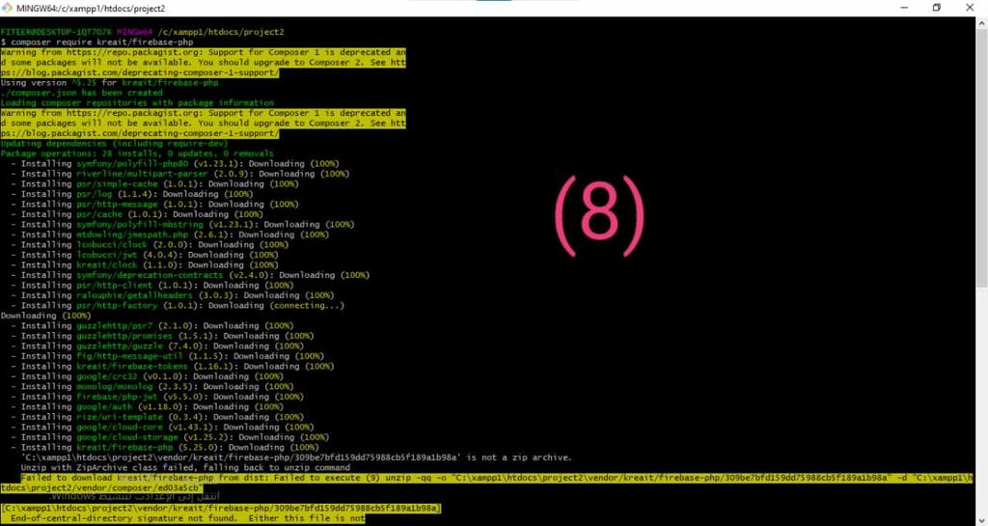Viewport: 988px width, 526px height.
Task: Click 'Updating dependencies (including require-dev)' line
Action: coord(115,144)
